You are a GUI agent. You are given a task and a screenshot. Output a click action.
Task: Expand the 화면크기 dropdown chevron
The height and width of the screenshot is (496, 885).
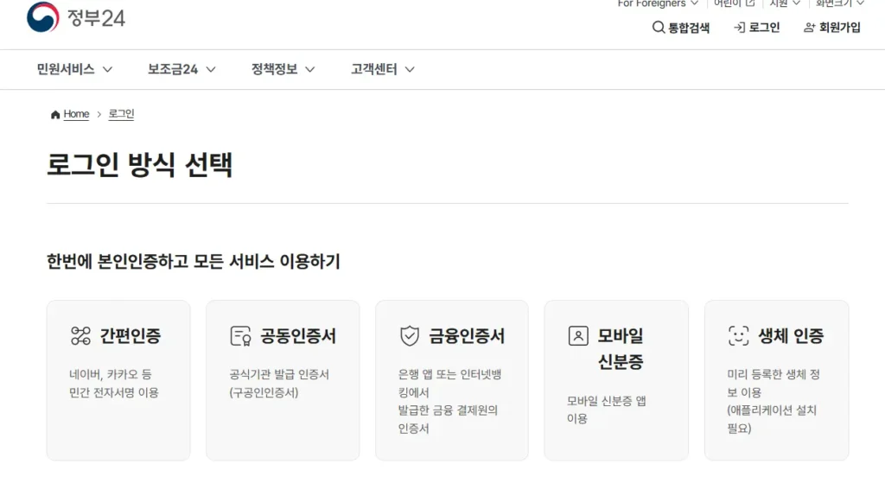pyautogui.click(x=860, y=3)
